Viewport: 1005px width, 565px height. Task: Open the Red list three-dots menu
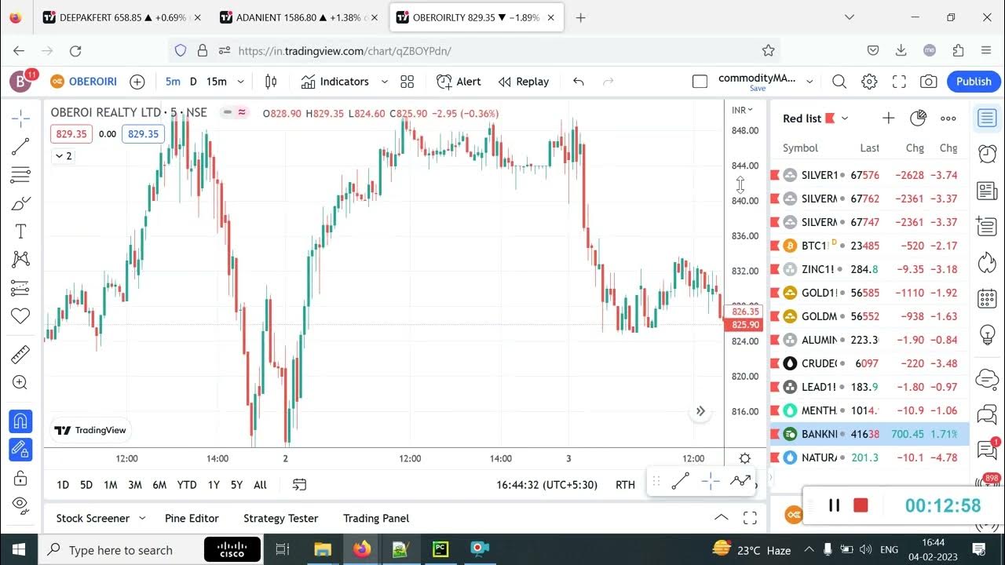coord(948,118)
